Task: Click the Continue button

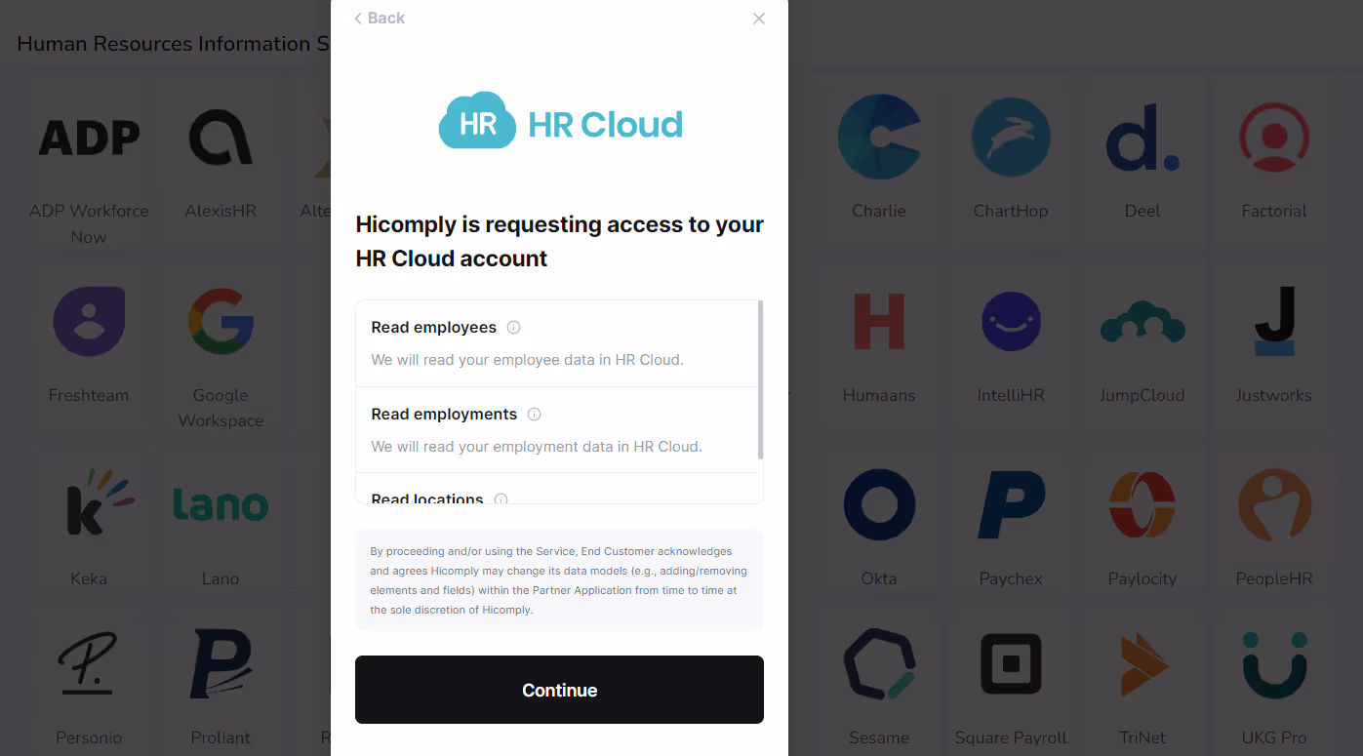Action: coord(559,690)
